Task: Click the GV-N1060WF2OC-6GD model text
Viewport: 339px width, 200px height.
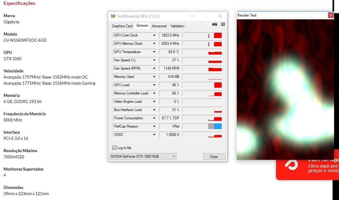Action: tap(25, 40)
